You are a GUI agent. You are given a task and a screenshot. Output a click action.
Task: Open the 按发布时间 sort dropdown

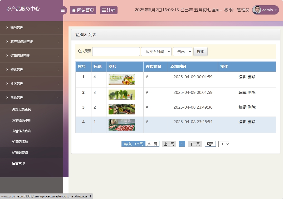tap(156, 52)
